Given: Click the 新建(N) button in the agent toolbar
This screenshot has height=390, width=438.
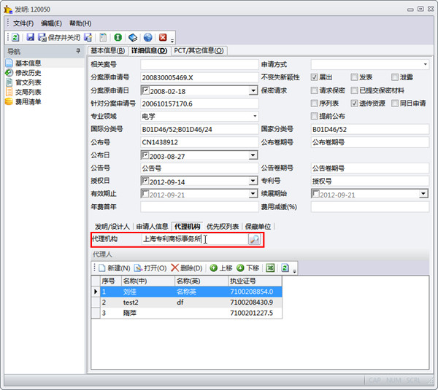Looking at the screenshot, I should tap(115, 268).
